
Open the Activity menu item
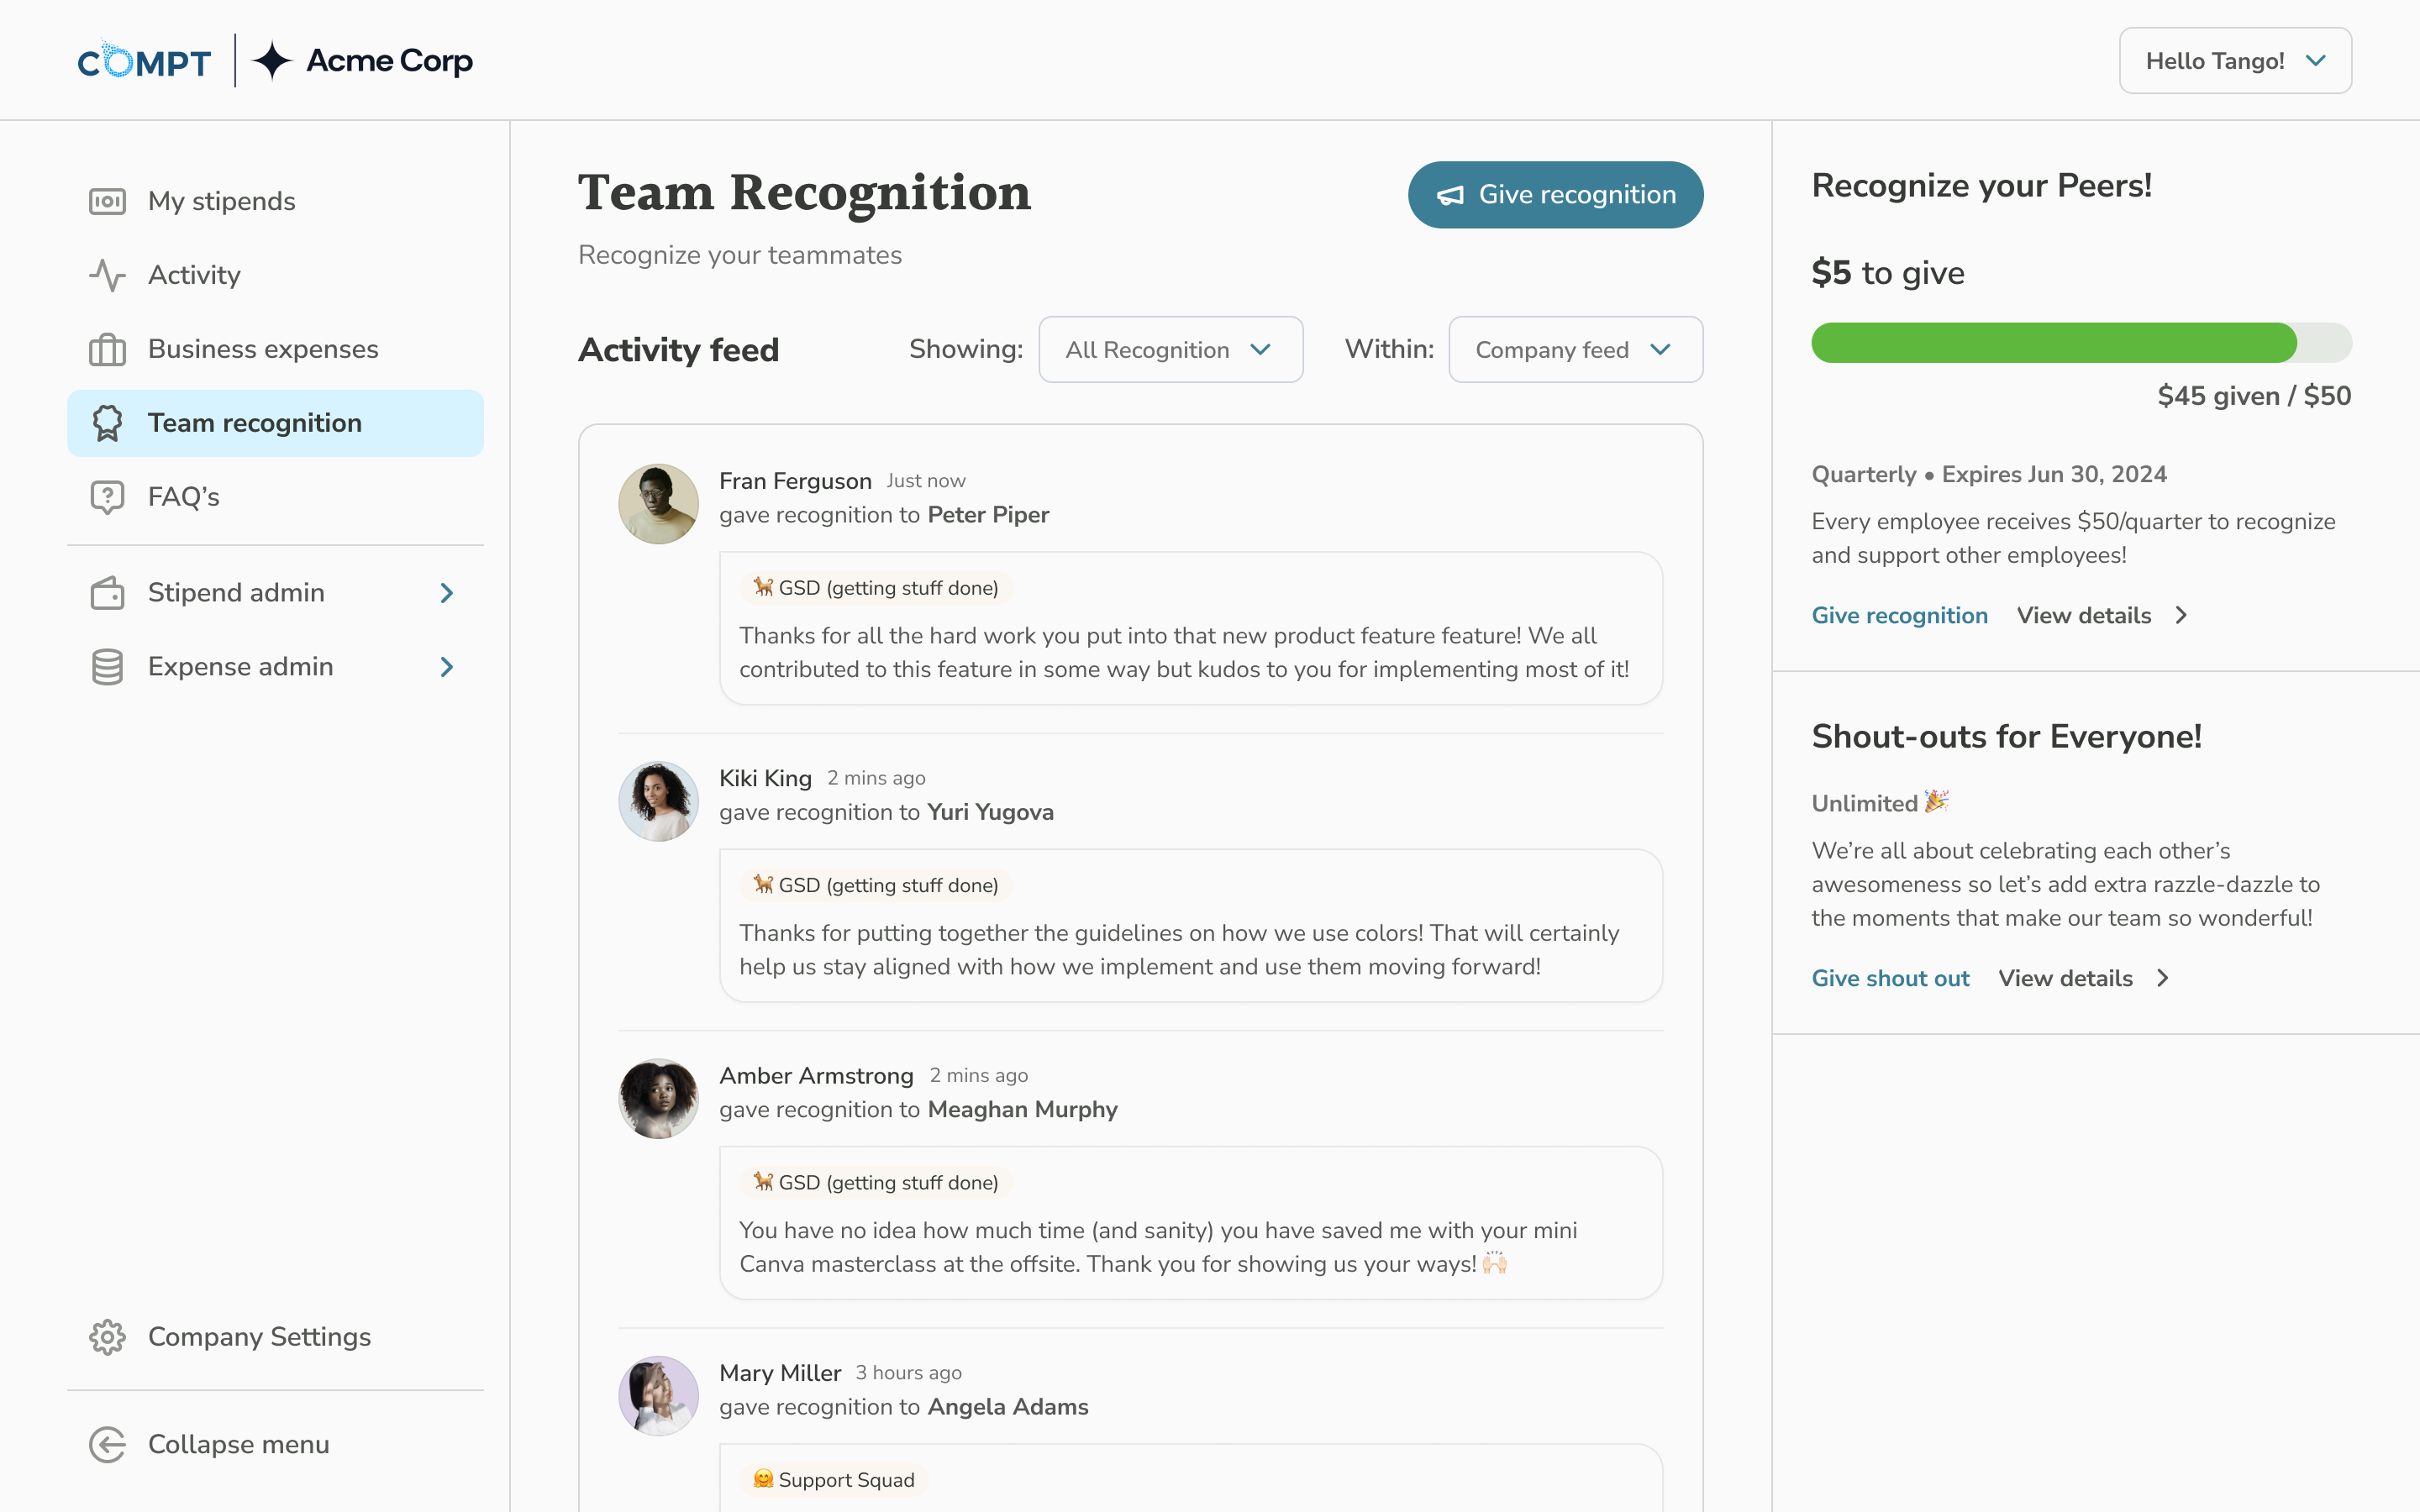(275, 275)
